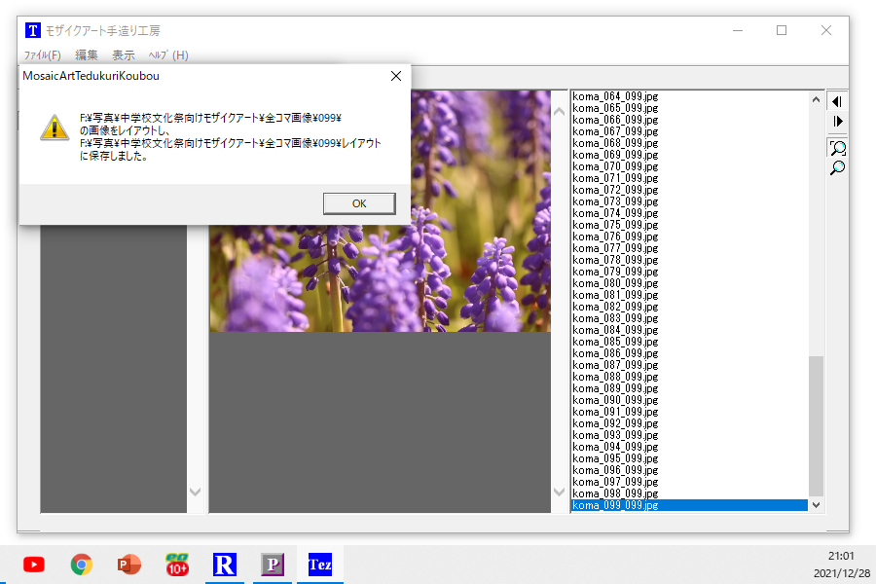876x584 pixels.
Task: Select koma_084_099.jpg in the list
Action: coord(689,330)
